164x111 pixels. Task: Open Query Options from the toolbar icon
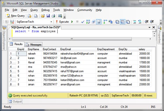tap(93, 22)
